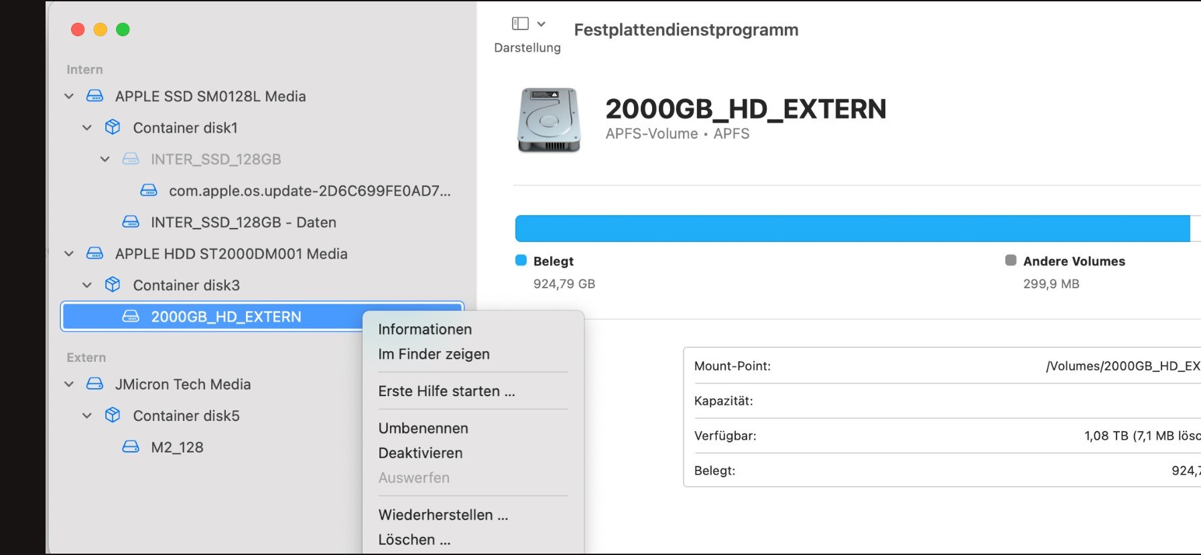Image resolution: width=1201 pixels, height=555 pixels.
Task: Click the Belegt: row label in info table
Action: click(x=714, y=471)
